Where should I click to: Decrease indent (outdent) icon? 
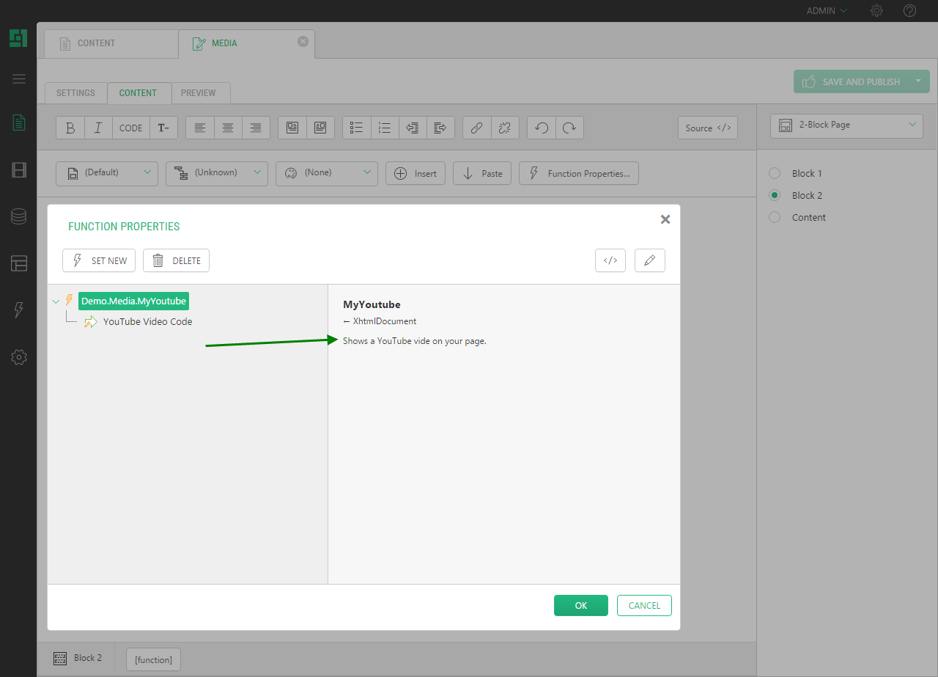[413, 128]
